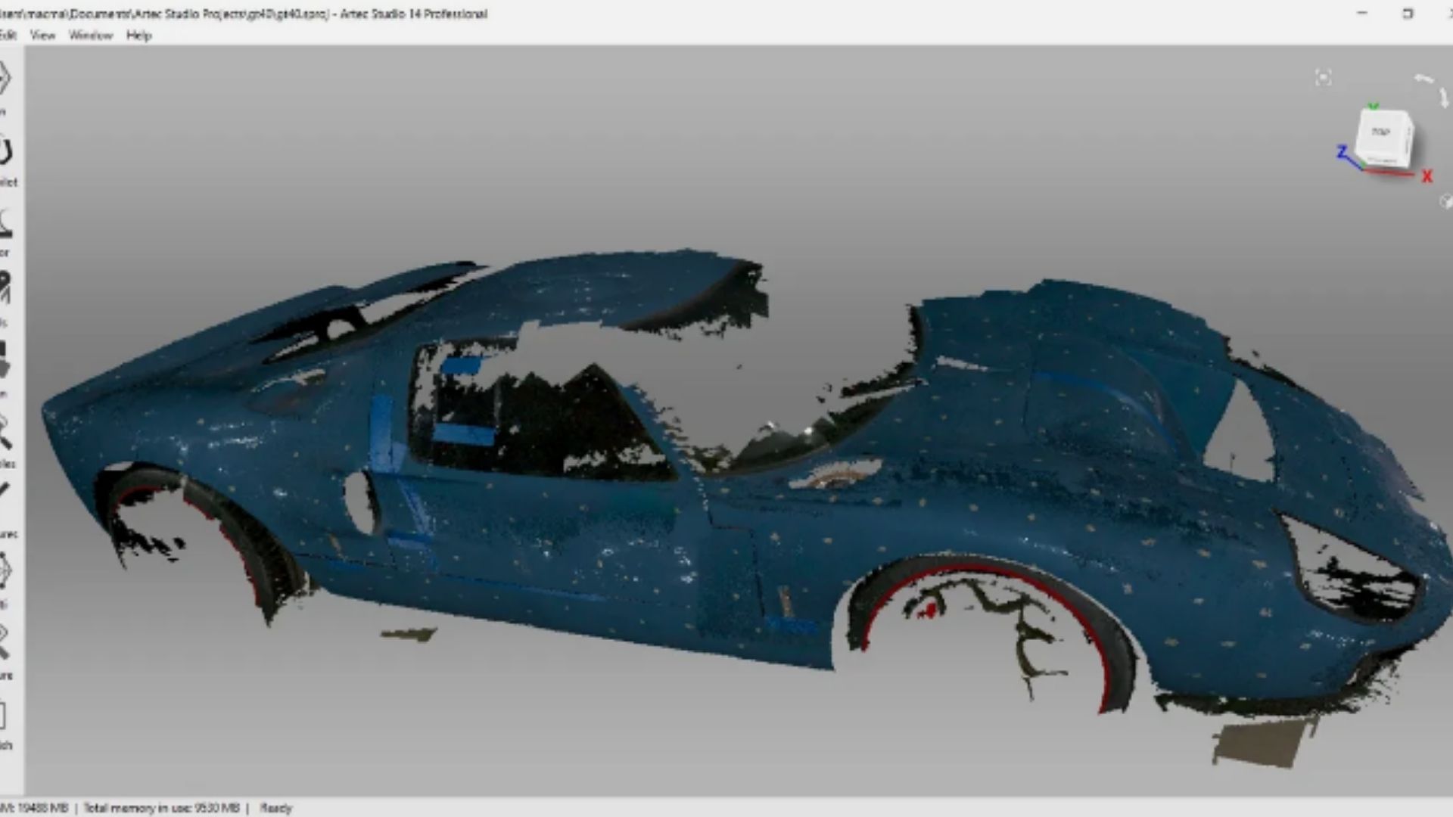Click the blue Z axis label
The image size is (1453, 817).
pos(1342,152)
